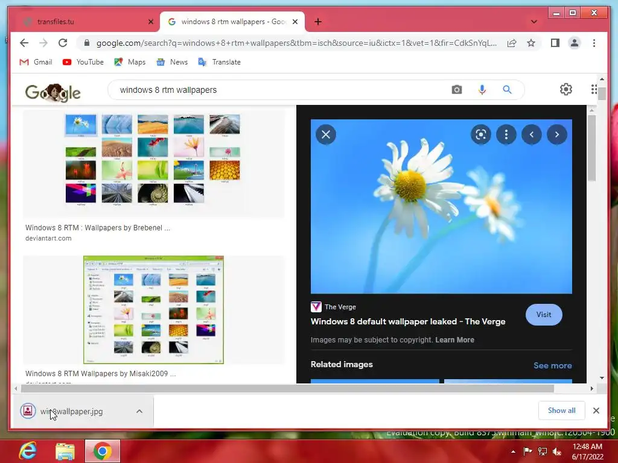Close the transfiles.tu tab
618x463 pixels.
coord(150,22)
